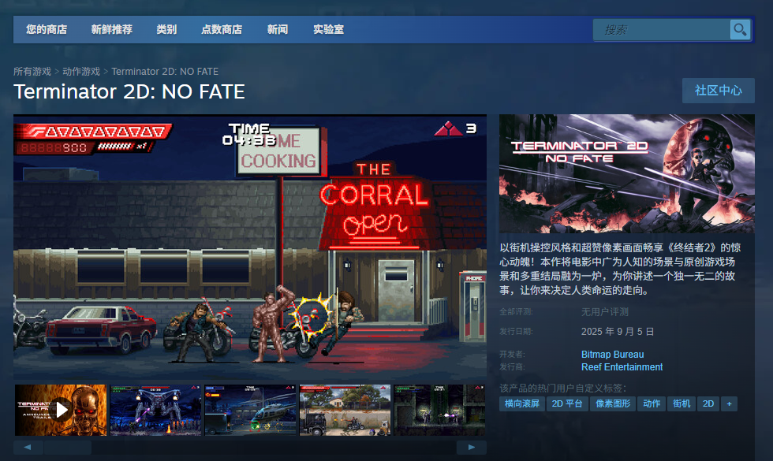
Task: Click the 所有游戏 breadcrumb link
Action: 32,72
